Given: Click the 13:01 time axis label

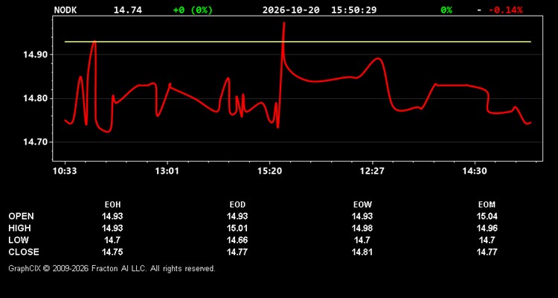Looking at the screenshot, I should 167,171.
